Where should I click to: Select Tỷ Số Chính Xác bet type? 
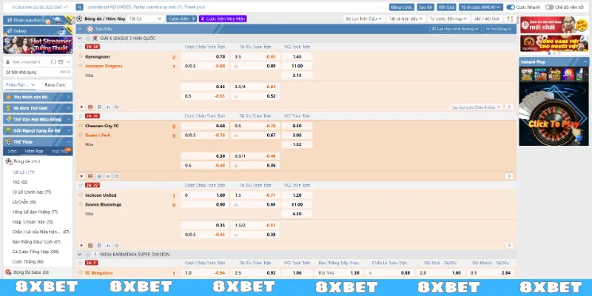point(30,191)
